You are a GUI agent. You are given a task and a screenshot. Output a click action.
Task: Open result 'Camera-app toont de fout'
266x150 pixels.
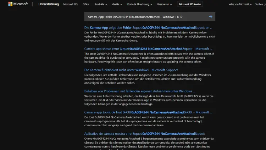pos(148,112)
